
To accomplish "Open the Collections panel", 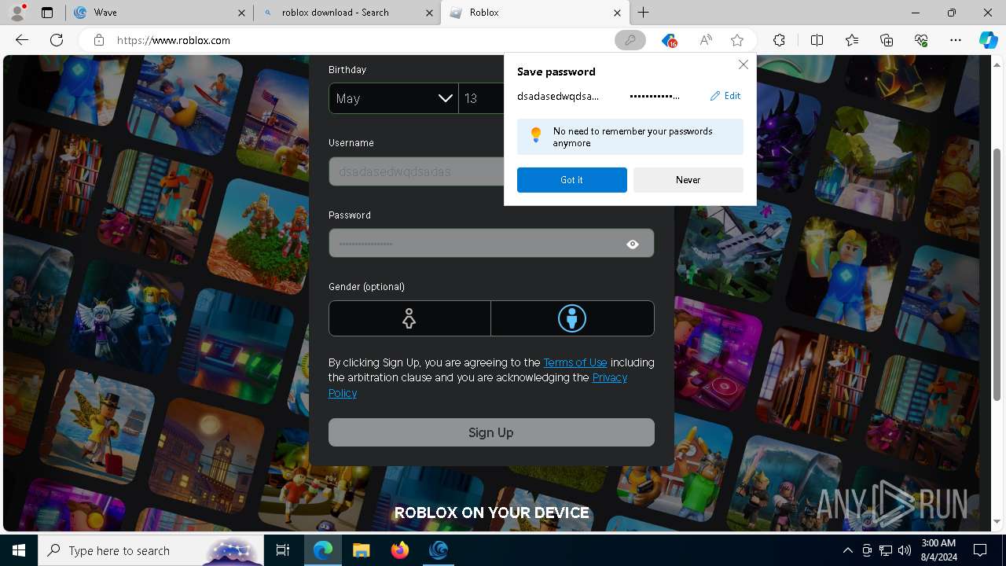I will [x=887, y=40].
